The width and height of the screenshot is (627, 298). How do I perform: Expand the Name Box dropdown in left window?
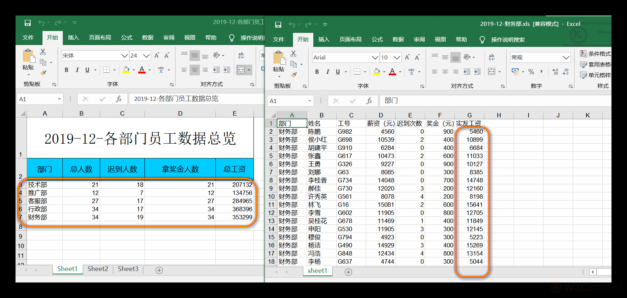(x=59, y=99)
